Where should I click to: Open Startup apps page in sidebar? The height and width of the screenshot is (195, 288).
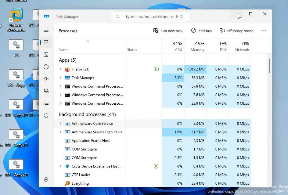coord(46,79)
